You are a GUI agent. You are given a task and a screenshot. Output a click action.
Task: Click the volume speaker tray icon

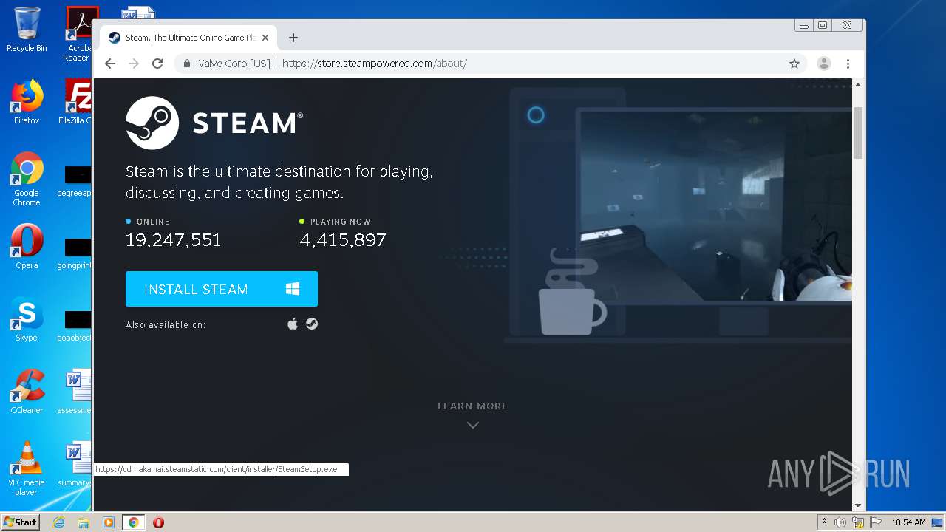tap(840, 522)
